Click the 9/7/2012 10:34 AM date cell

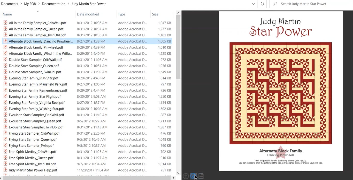[x=91, y=164]
